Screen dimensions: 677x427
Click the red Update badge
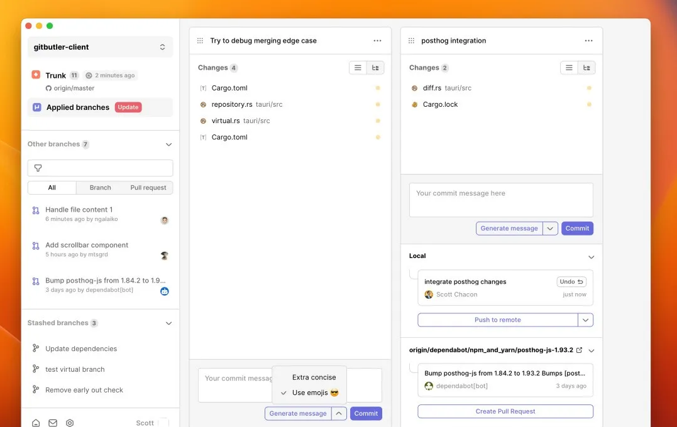coord(128,107)
